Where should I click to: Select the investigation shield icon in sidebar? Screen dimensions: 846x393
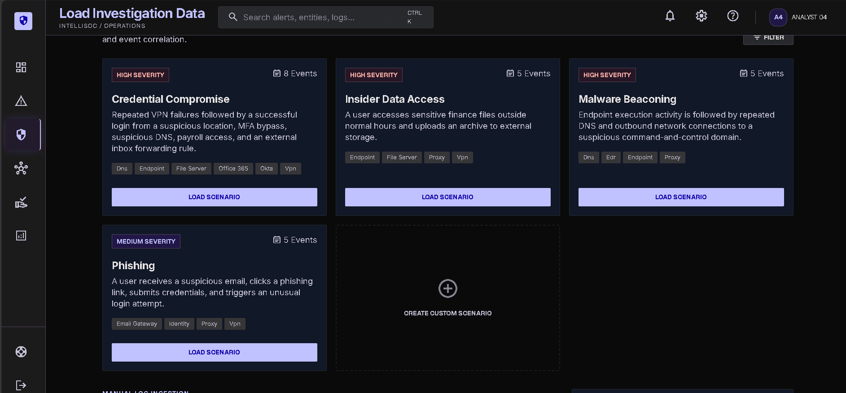pos(21,135)
